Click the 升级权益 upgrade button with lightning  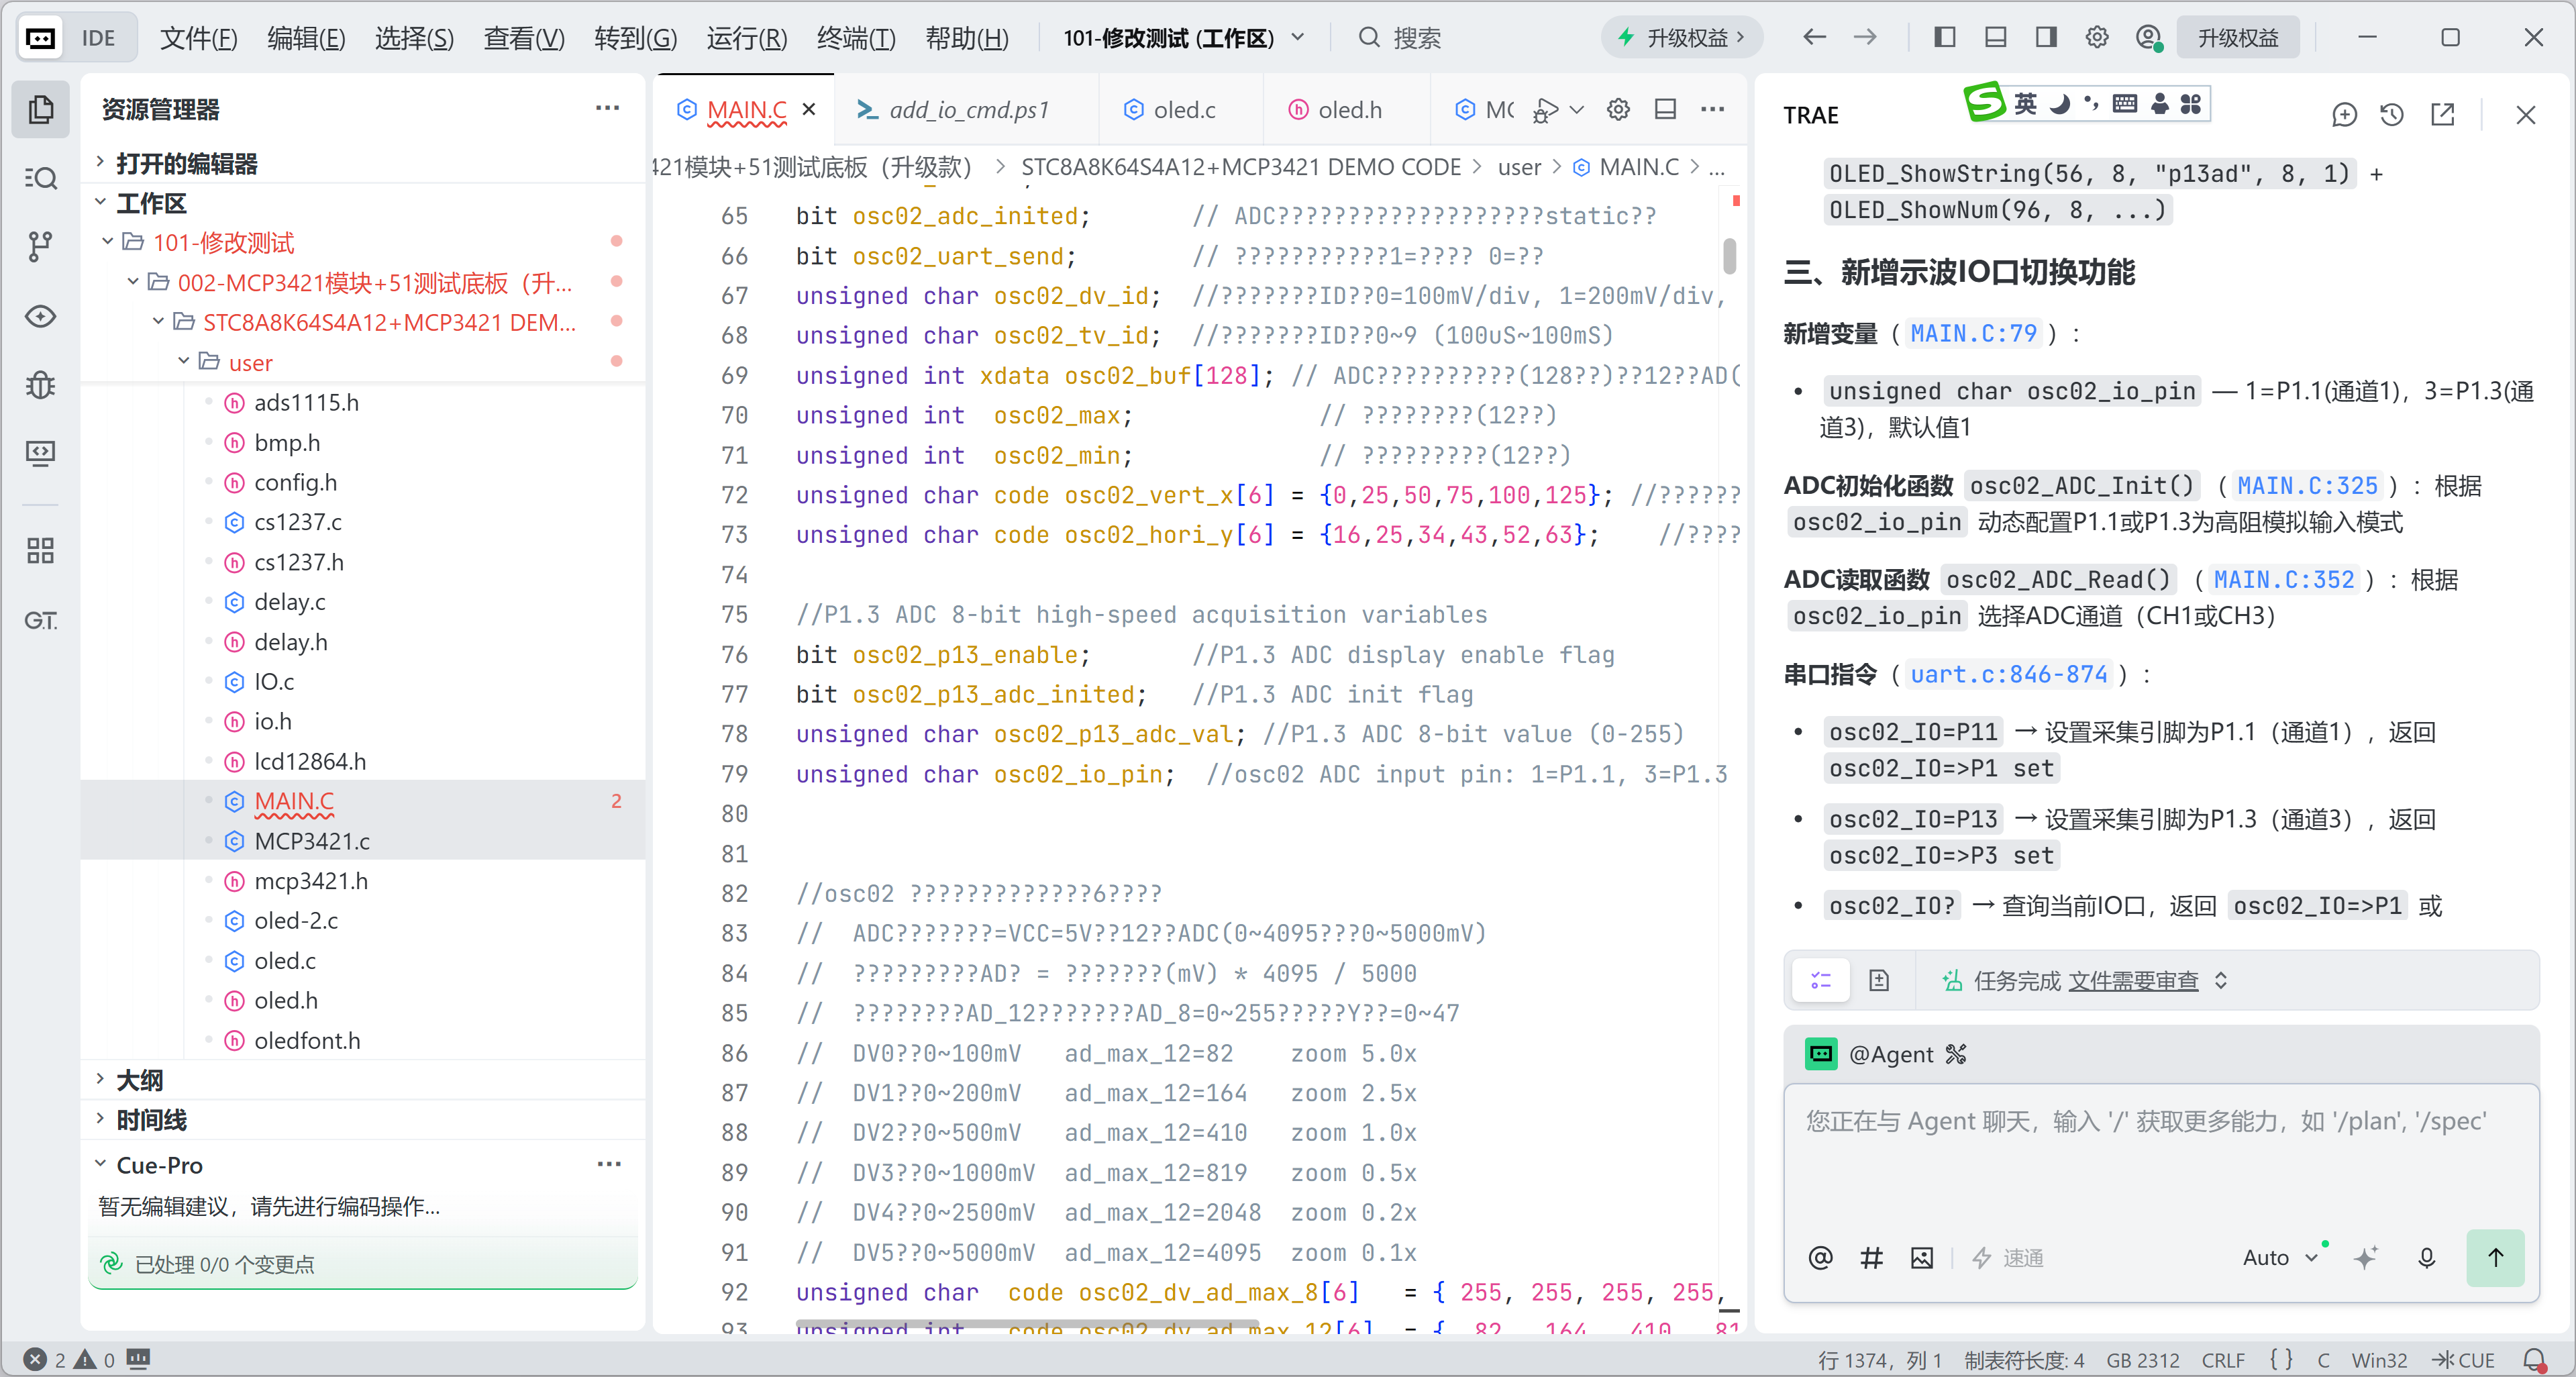point(1681,38)
